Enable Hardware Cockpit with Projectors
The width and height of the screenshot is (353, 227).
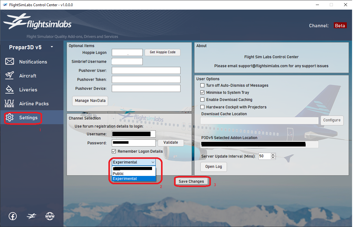coord(203,107)
